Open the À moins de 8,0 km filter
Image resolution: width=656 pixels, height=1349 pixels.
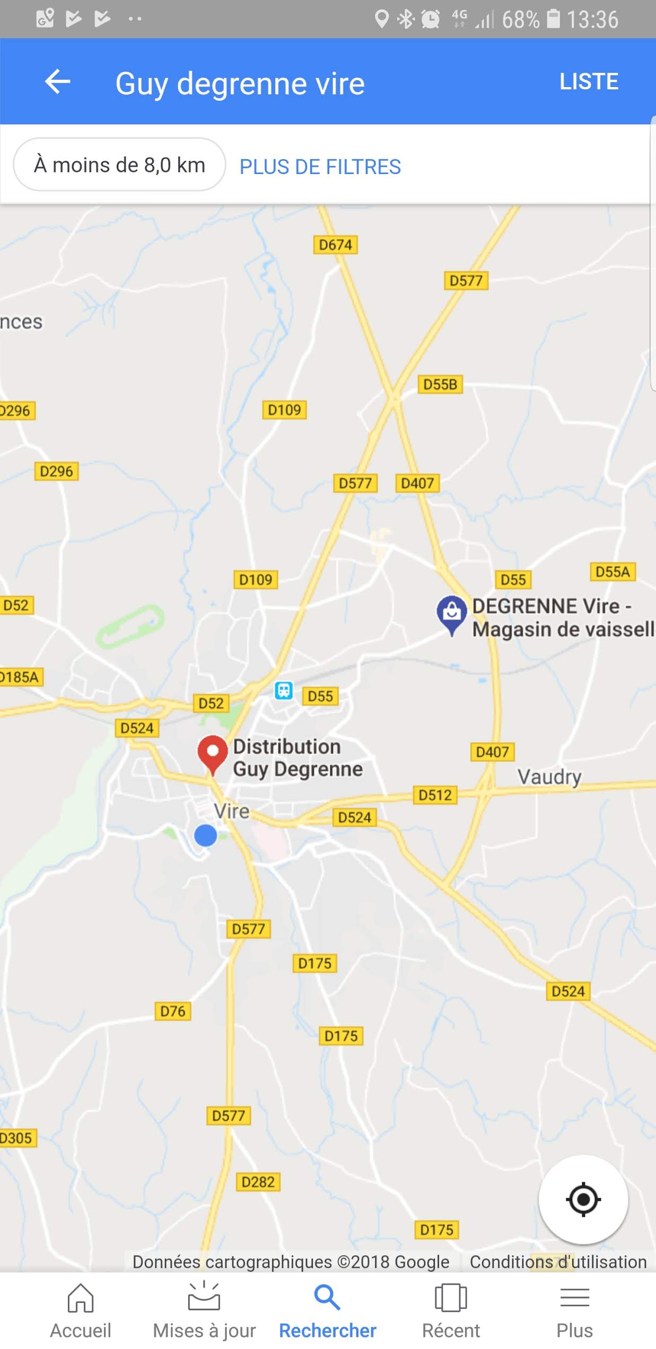point(119,165)
